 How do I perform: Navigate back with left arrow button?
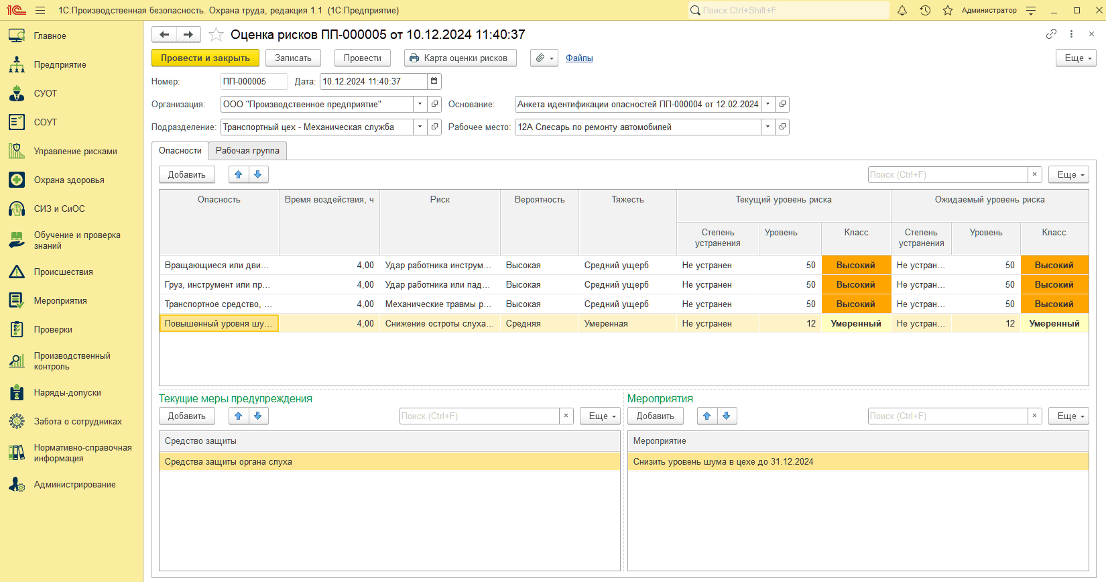point(164,35)
